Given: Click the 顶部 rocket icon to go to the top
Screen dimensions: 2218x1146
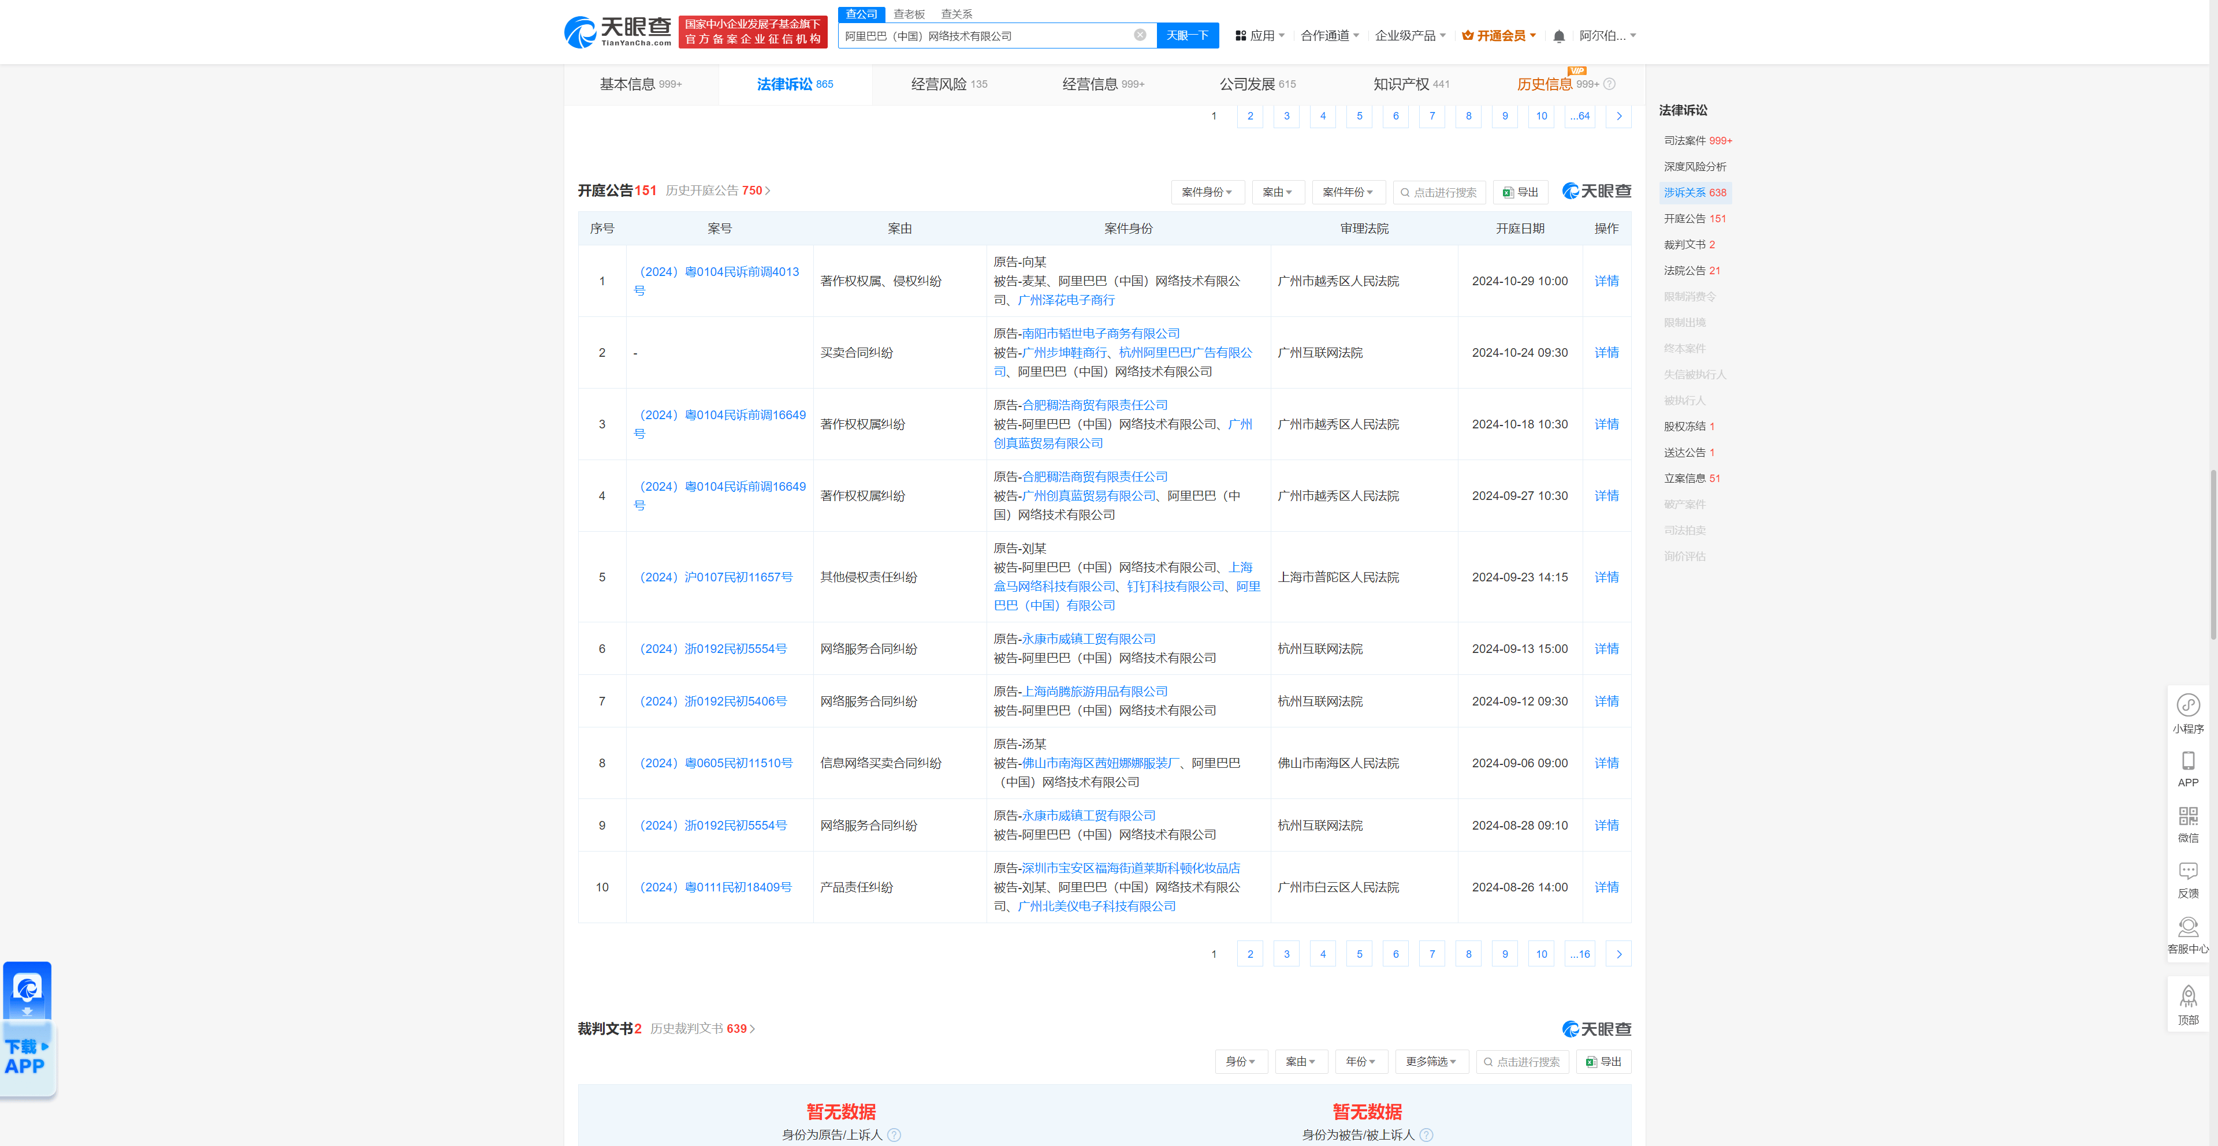Looking at the screenshot, I should point(2188,1006).
